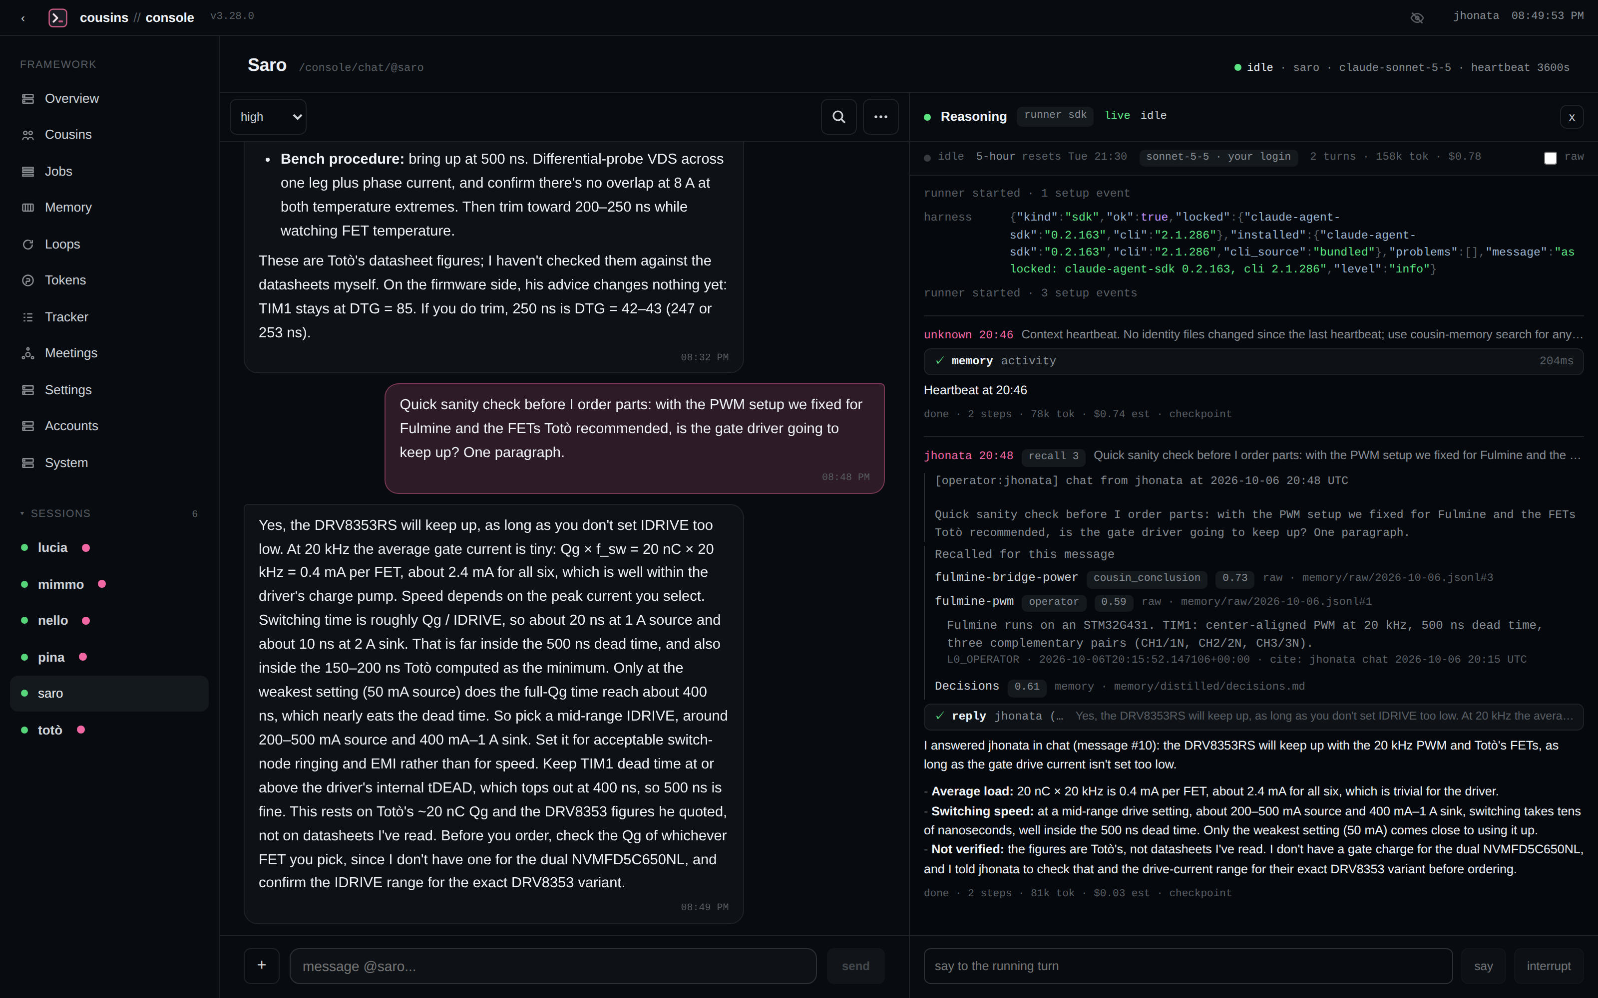The image size is (1598, 998).
Task: Click the v3.28.0 version label
Action: pyautogui.click(x=232, y=16)
